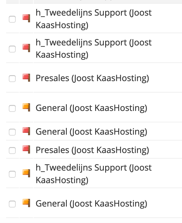This screenshot has width=182, height=223.
Task: Open the bottom General (Joost KaasHosting) entry
Action: [91, 203]
